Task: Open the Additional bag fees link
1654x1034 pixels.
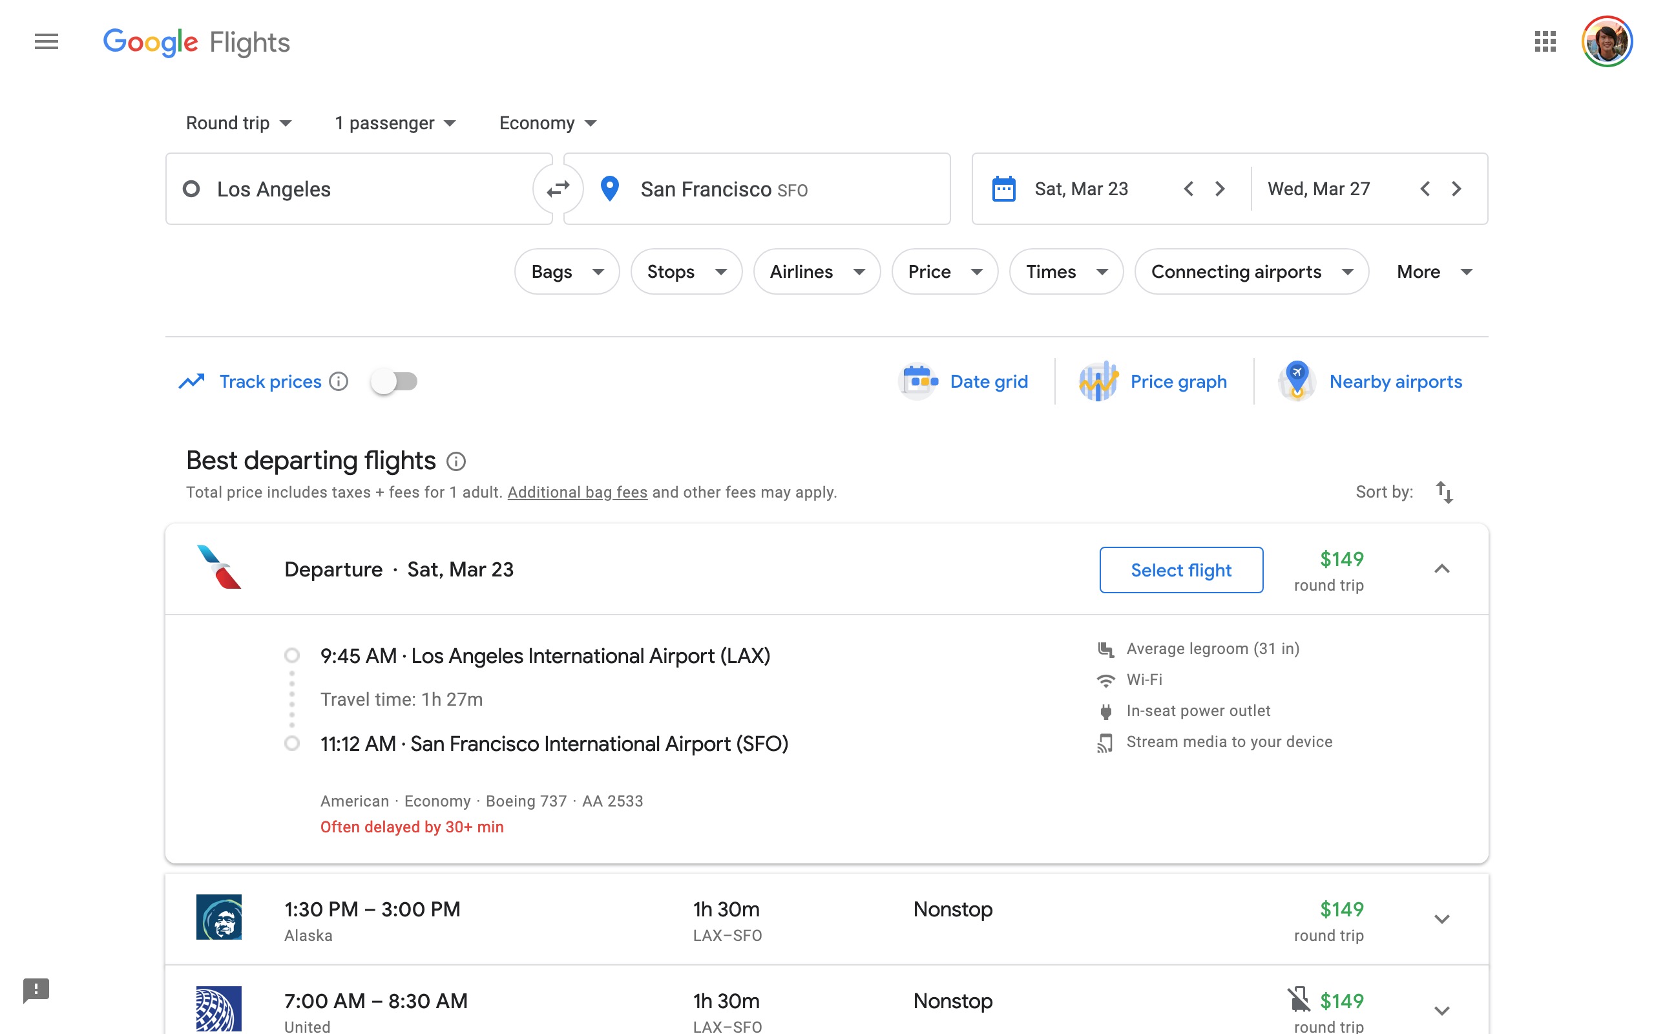Action: pyautogui.click(x=578, y=492)
